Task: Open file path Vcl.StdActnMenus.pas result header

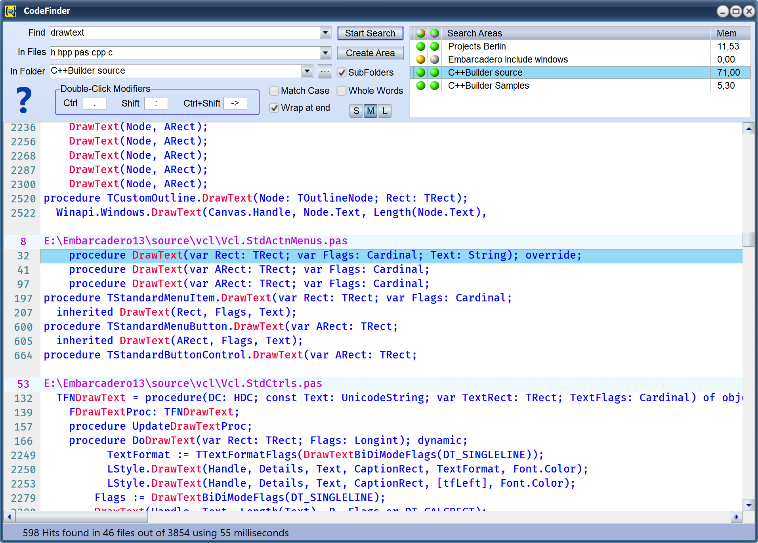Action: coord(195,241)
